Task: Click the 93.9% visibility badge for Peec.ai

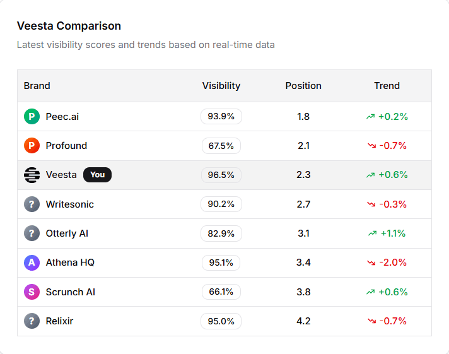Action: (221, 117)
